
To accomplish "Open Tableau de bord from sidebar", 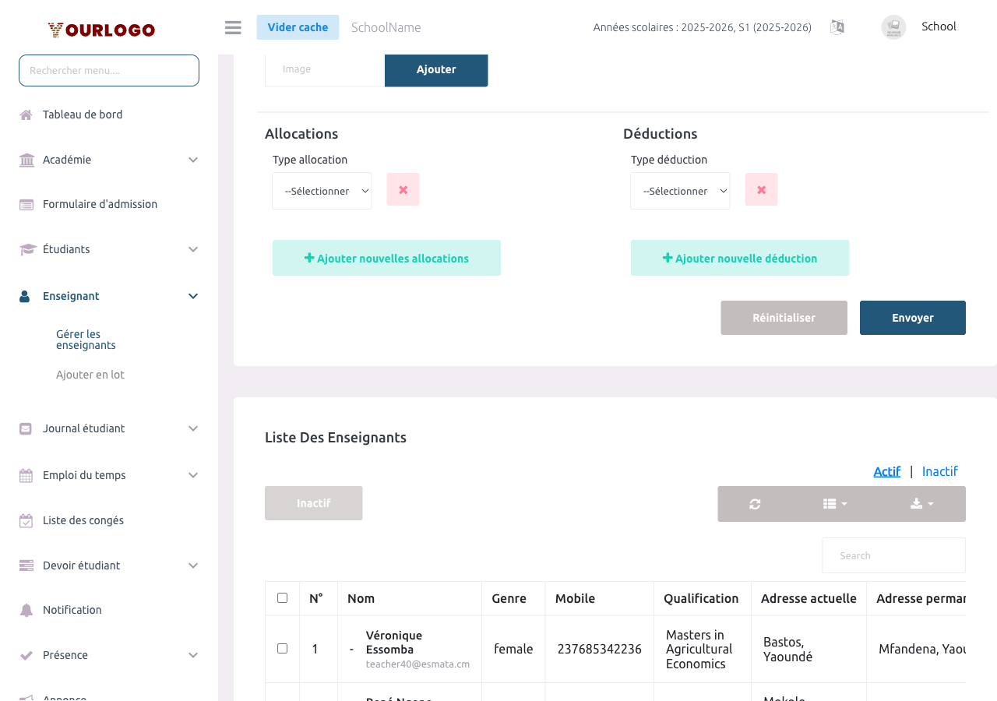I will 83,114.
